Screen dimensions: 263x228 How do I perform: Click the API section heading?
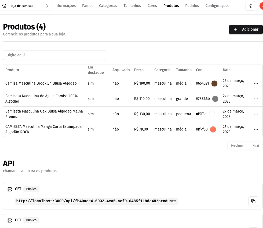(9, 163)
